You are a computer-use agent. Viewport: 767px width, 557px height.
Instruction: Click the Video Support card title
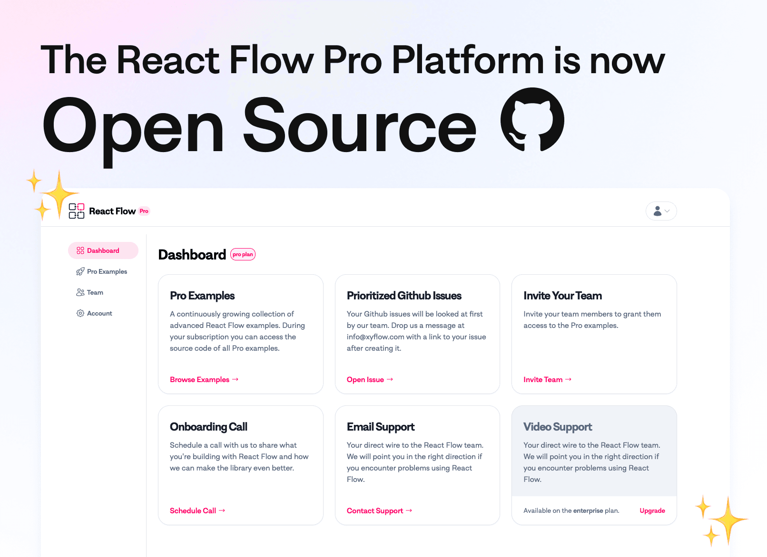click(x=558, y=427)
